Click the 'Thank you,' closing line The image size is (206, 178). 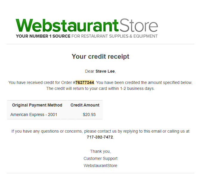tap(100, 152)
